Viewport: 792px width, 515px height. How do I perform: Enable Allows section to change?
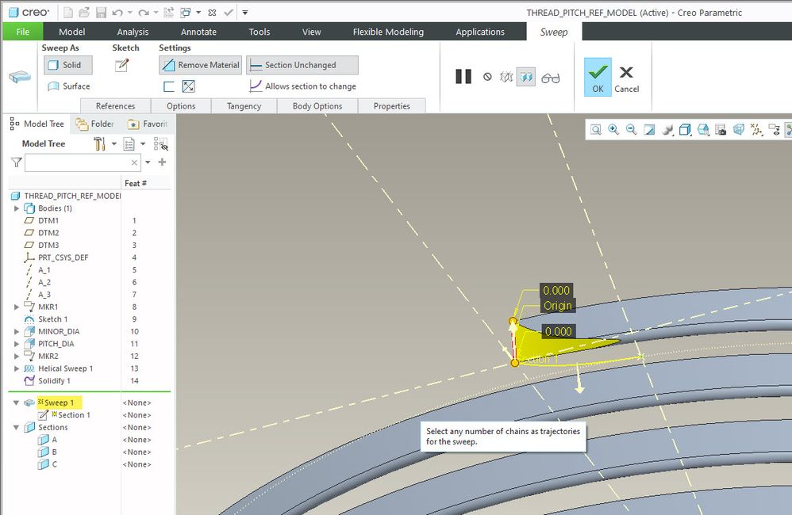click(302, 86)
